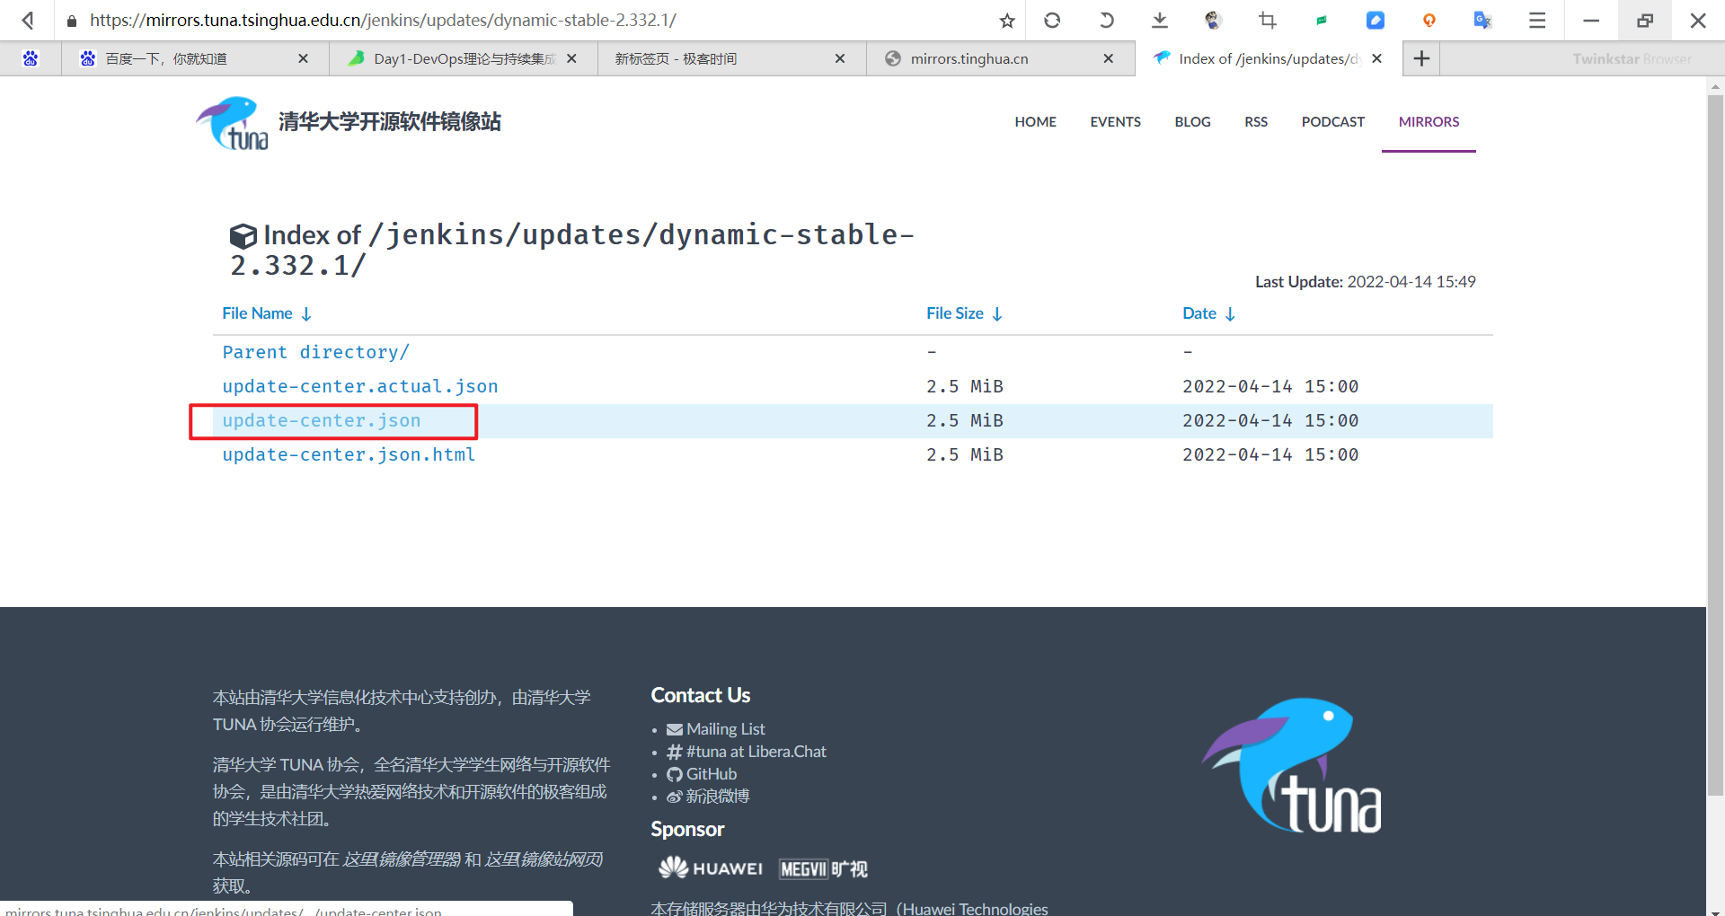Viewport: 1725px width, 916px height.
Task: Open new tab with plus icon
Action: 1421,58
